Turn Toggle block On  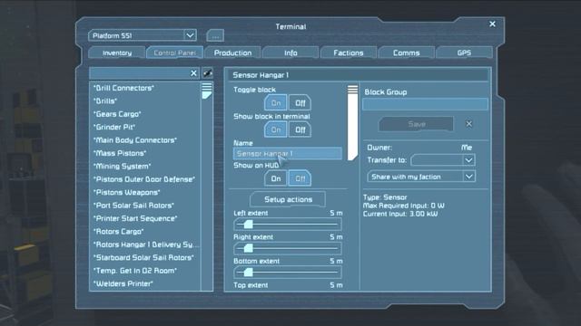click(x=276, y=102)
